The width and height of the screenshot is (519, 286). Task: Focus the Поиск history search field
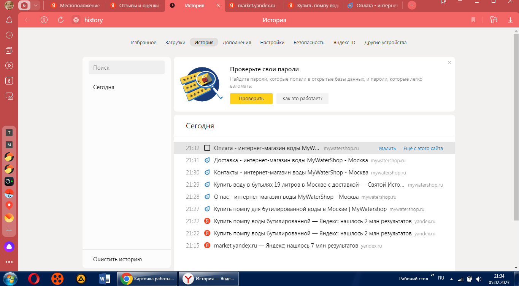[127, 67]
